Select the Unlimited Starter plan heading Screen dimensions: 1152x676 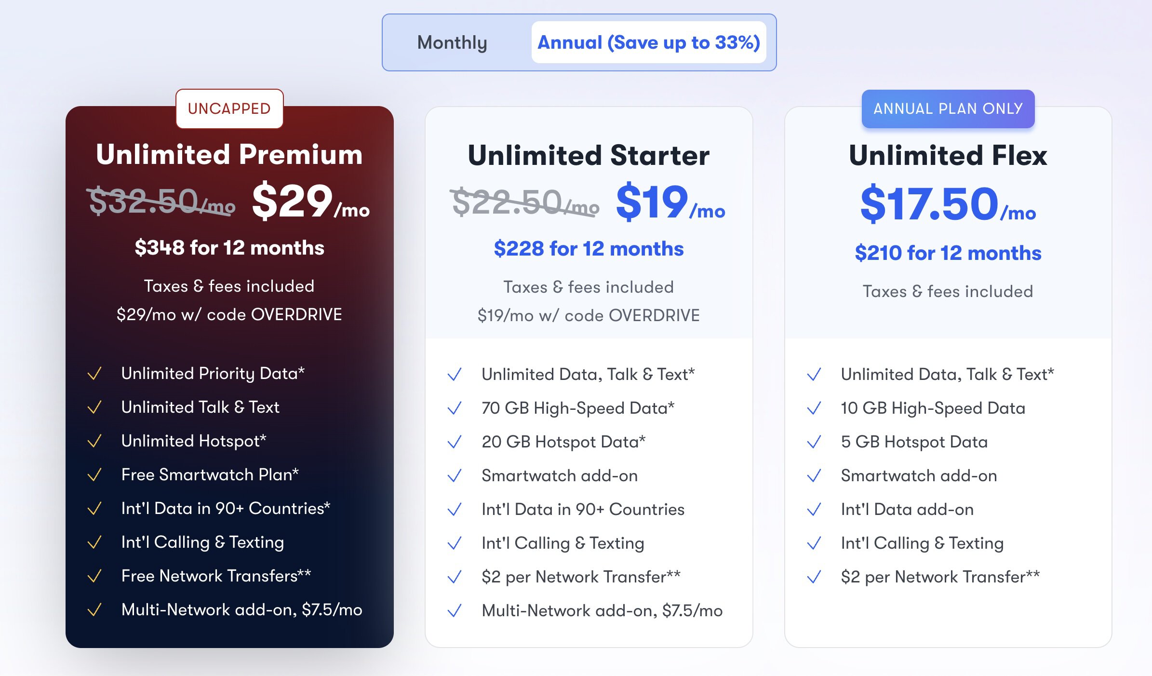pyautogui.click(x=589, y=155)
